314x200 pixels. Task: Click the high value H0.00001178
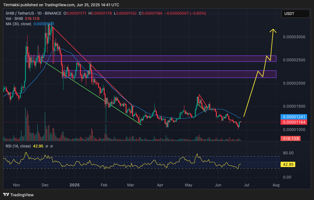[x=100, y=13]
